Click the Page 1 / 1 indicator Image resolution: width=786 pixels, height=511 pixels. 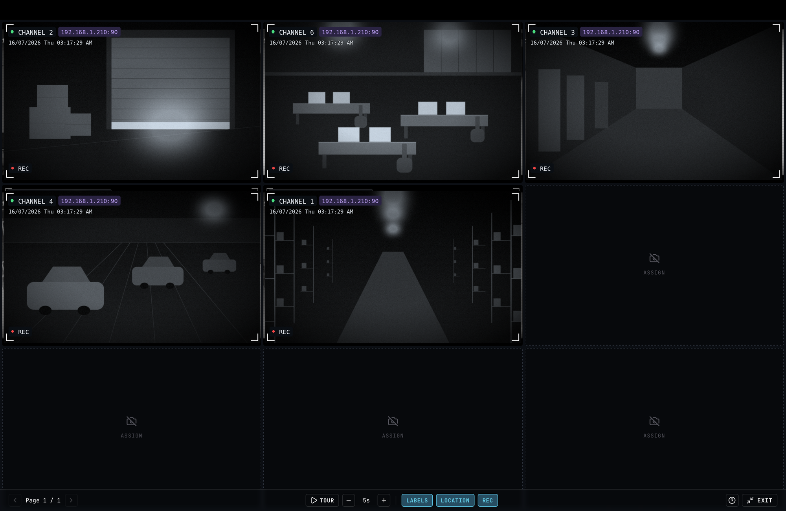43,500
